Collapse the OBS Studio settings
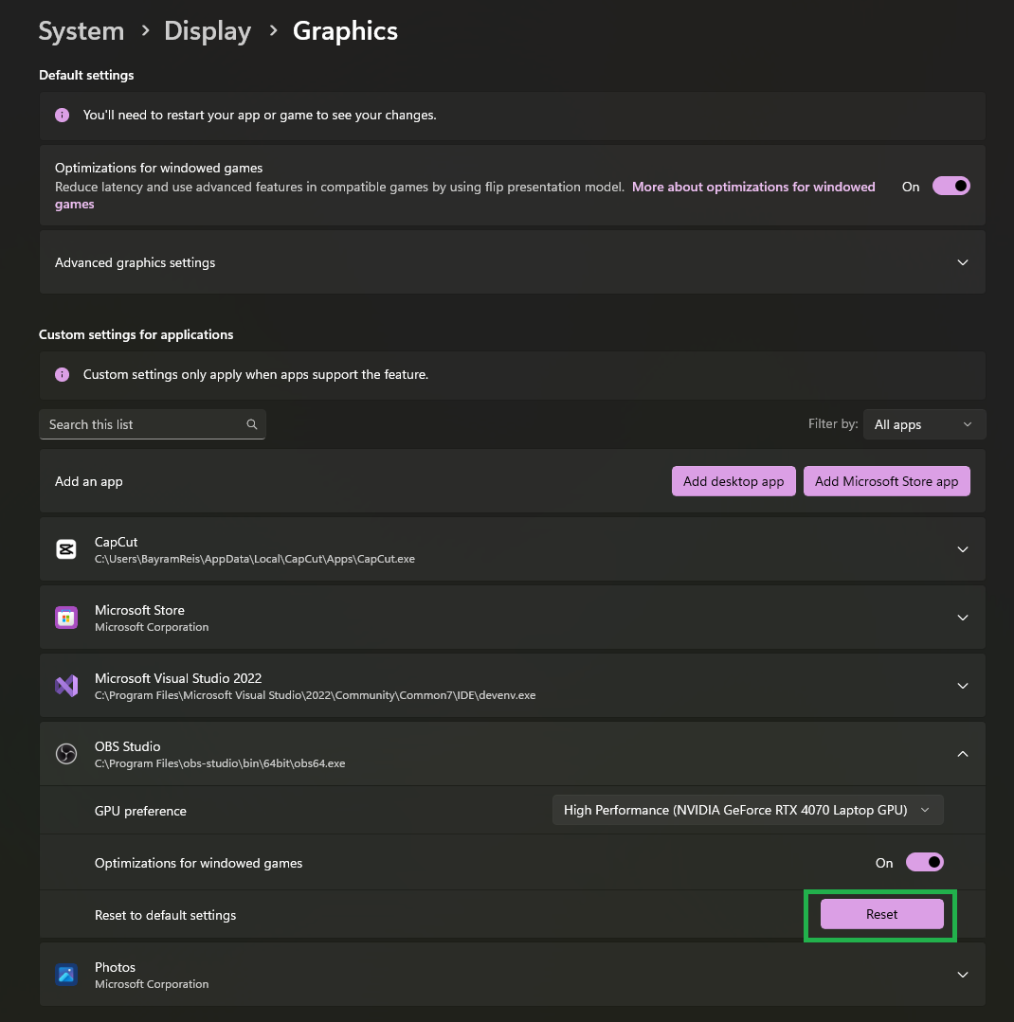1014x1022 pixels. click(963, 754)
